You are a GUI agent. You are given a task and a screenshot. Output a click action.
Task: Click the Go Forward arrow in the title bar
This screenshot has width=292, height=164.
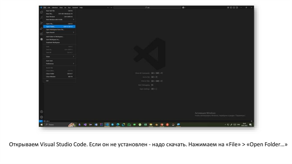point(111,8)
